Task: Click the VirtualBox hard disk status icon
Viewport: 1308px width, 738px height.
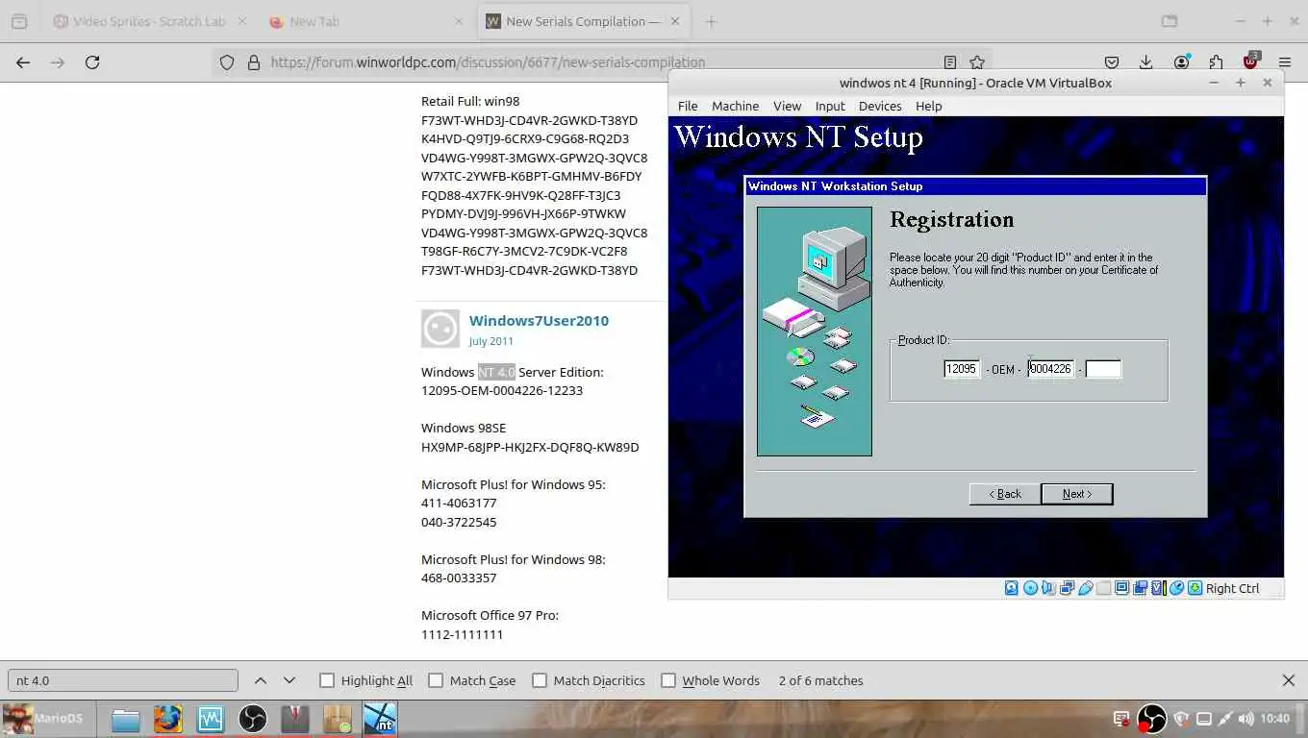Action: pos(1012,588)
